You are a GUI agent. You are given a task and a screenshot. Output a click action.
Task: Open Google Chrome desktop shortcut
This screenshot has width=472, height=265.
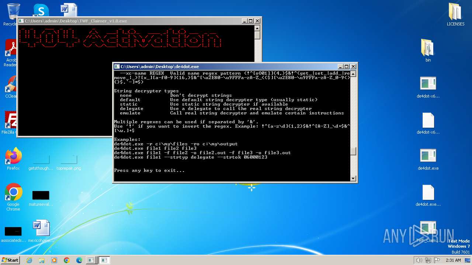point(13,197)
